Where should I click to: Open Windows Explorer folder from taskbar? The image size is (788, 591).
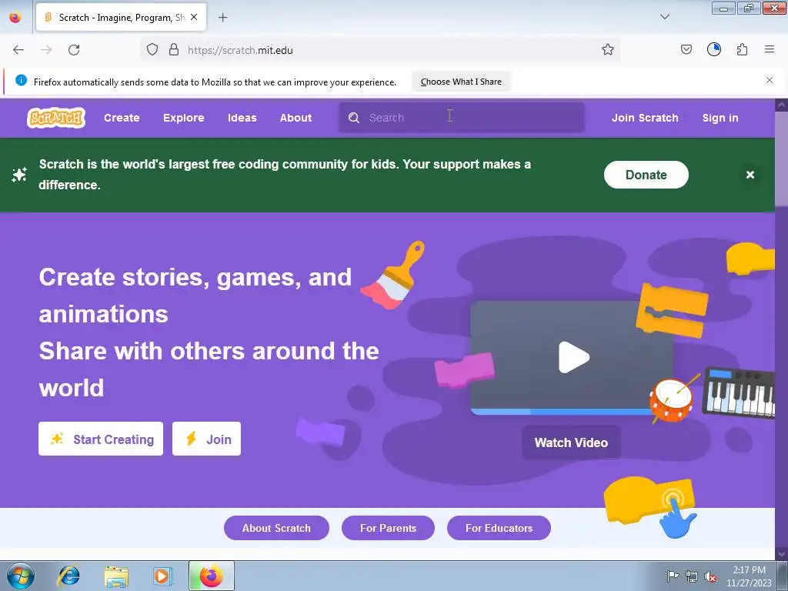(116, 576)
